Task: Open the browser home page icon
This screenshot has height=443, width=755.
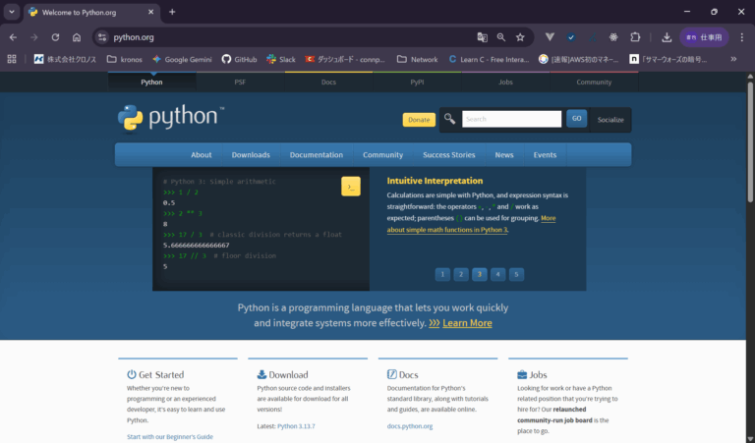Action: tap(77, 37)
